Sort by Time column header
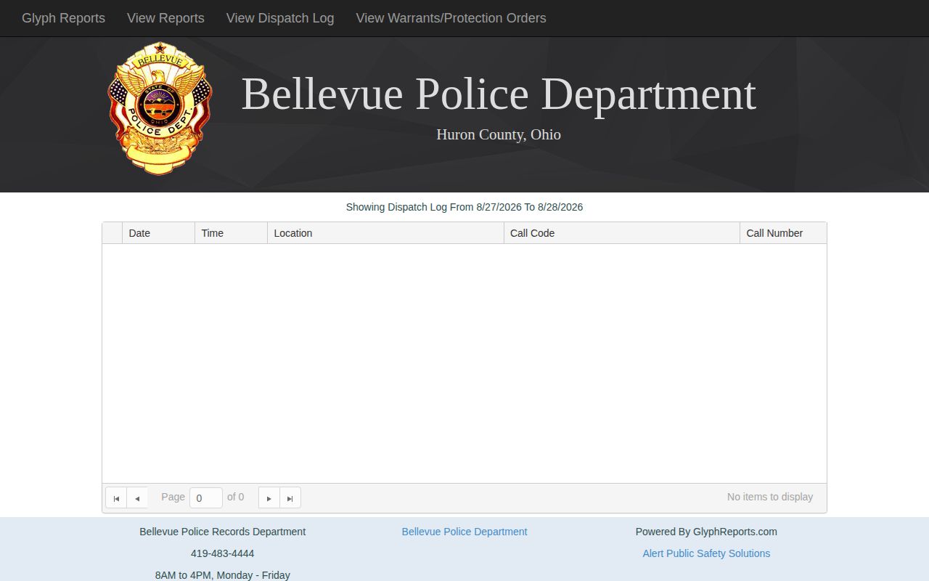 [231, 233]
